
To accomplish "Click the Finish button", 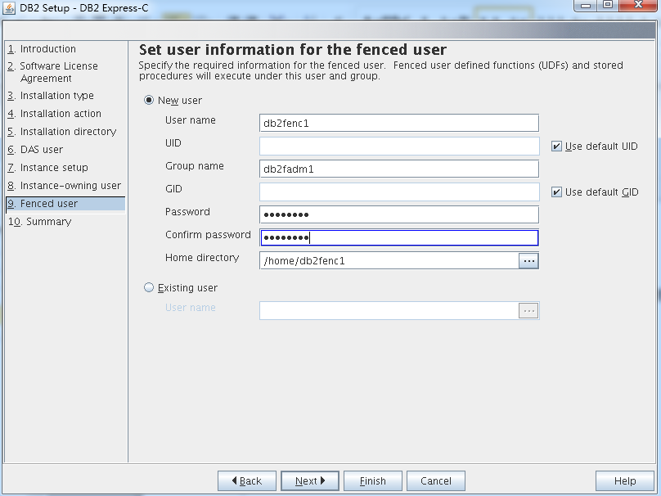I will [x=373, y=480].
